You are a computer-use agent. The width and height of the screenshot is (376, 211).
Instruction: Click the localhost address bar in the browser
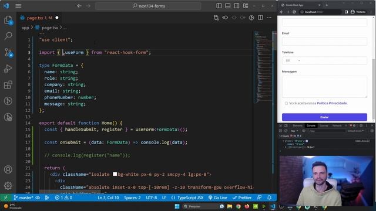point(320,12)
